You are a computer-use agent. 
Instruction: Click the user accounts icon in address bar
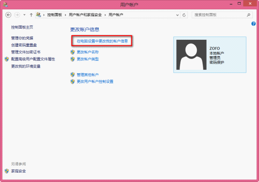[x=38, y=15]
